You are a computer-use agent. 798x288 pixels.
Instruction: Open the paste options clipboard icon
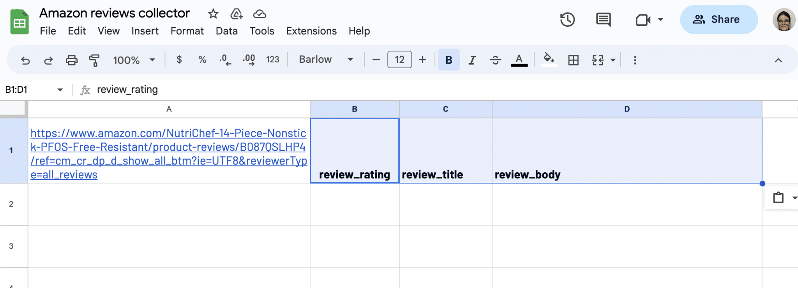click(778, 198)
